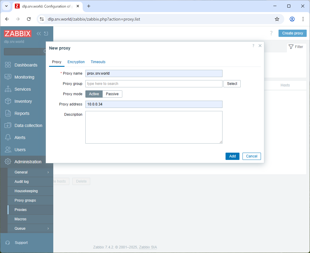The height and width of the screenshot is (253, 310).
Task: Click the Inventory cube icon
Action: [x=8, y=101]
